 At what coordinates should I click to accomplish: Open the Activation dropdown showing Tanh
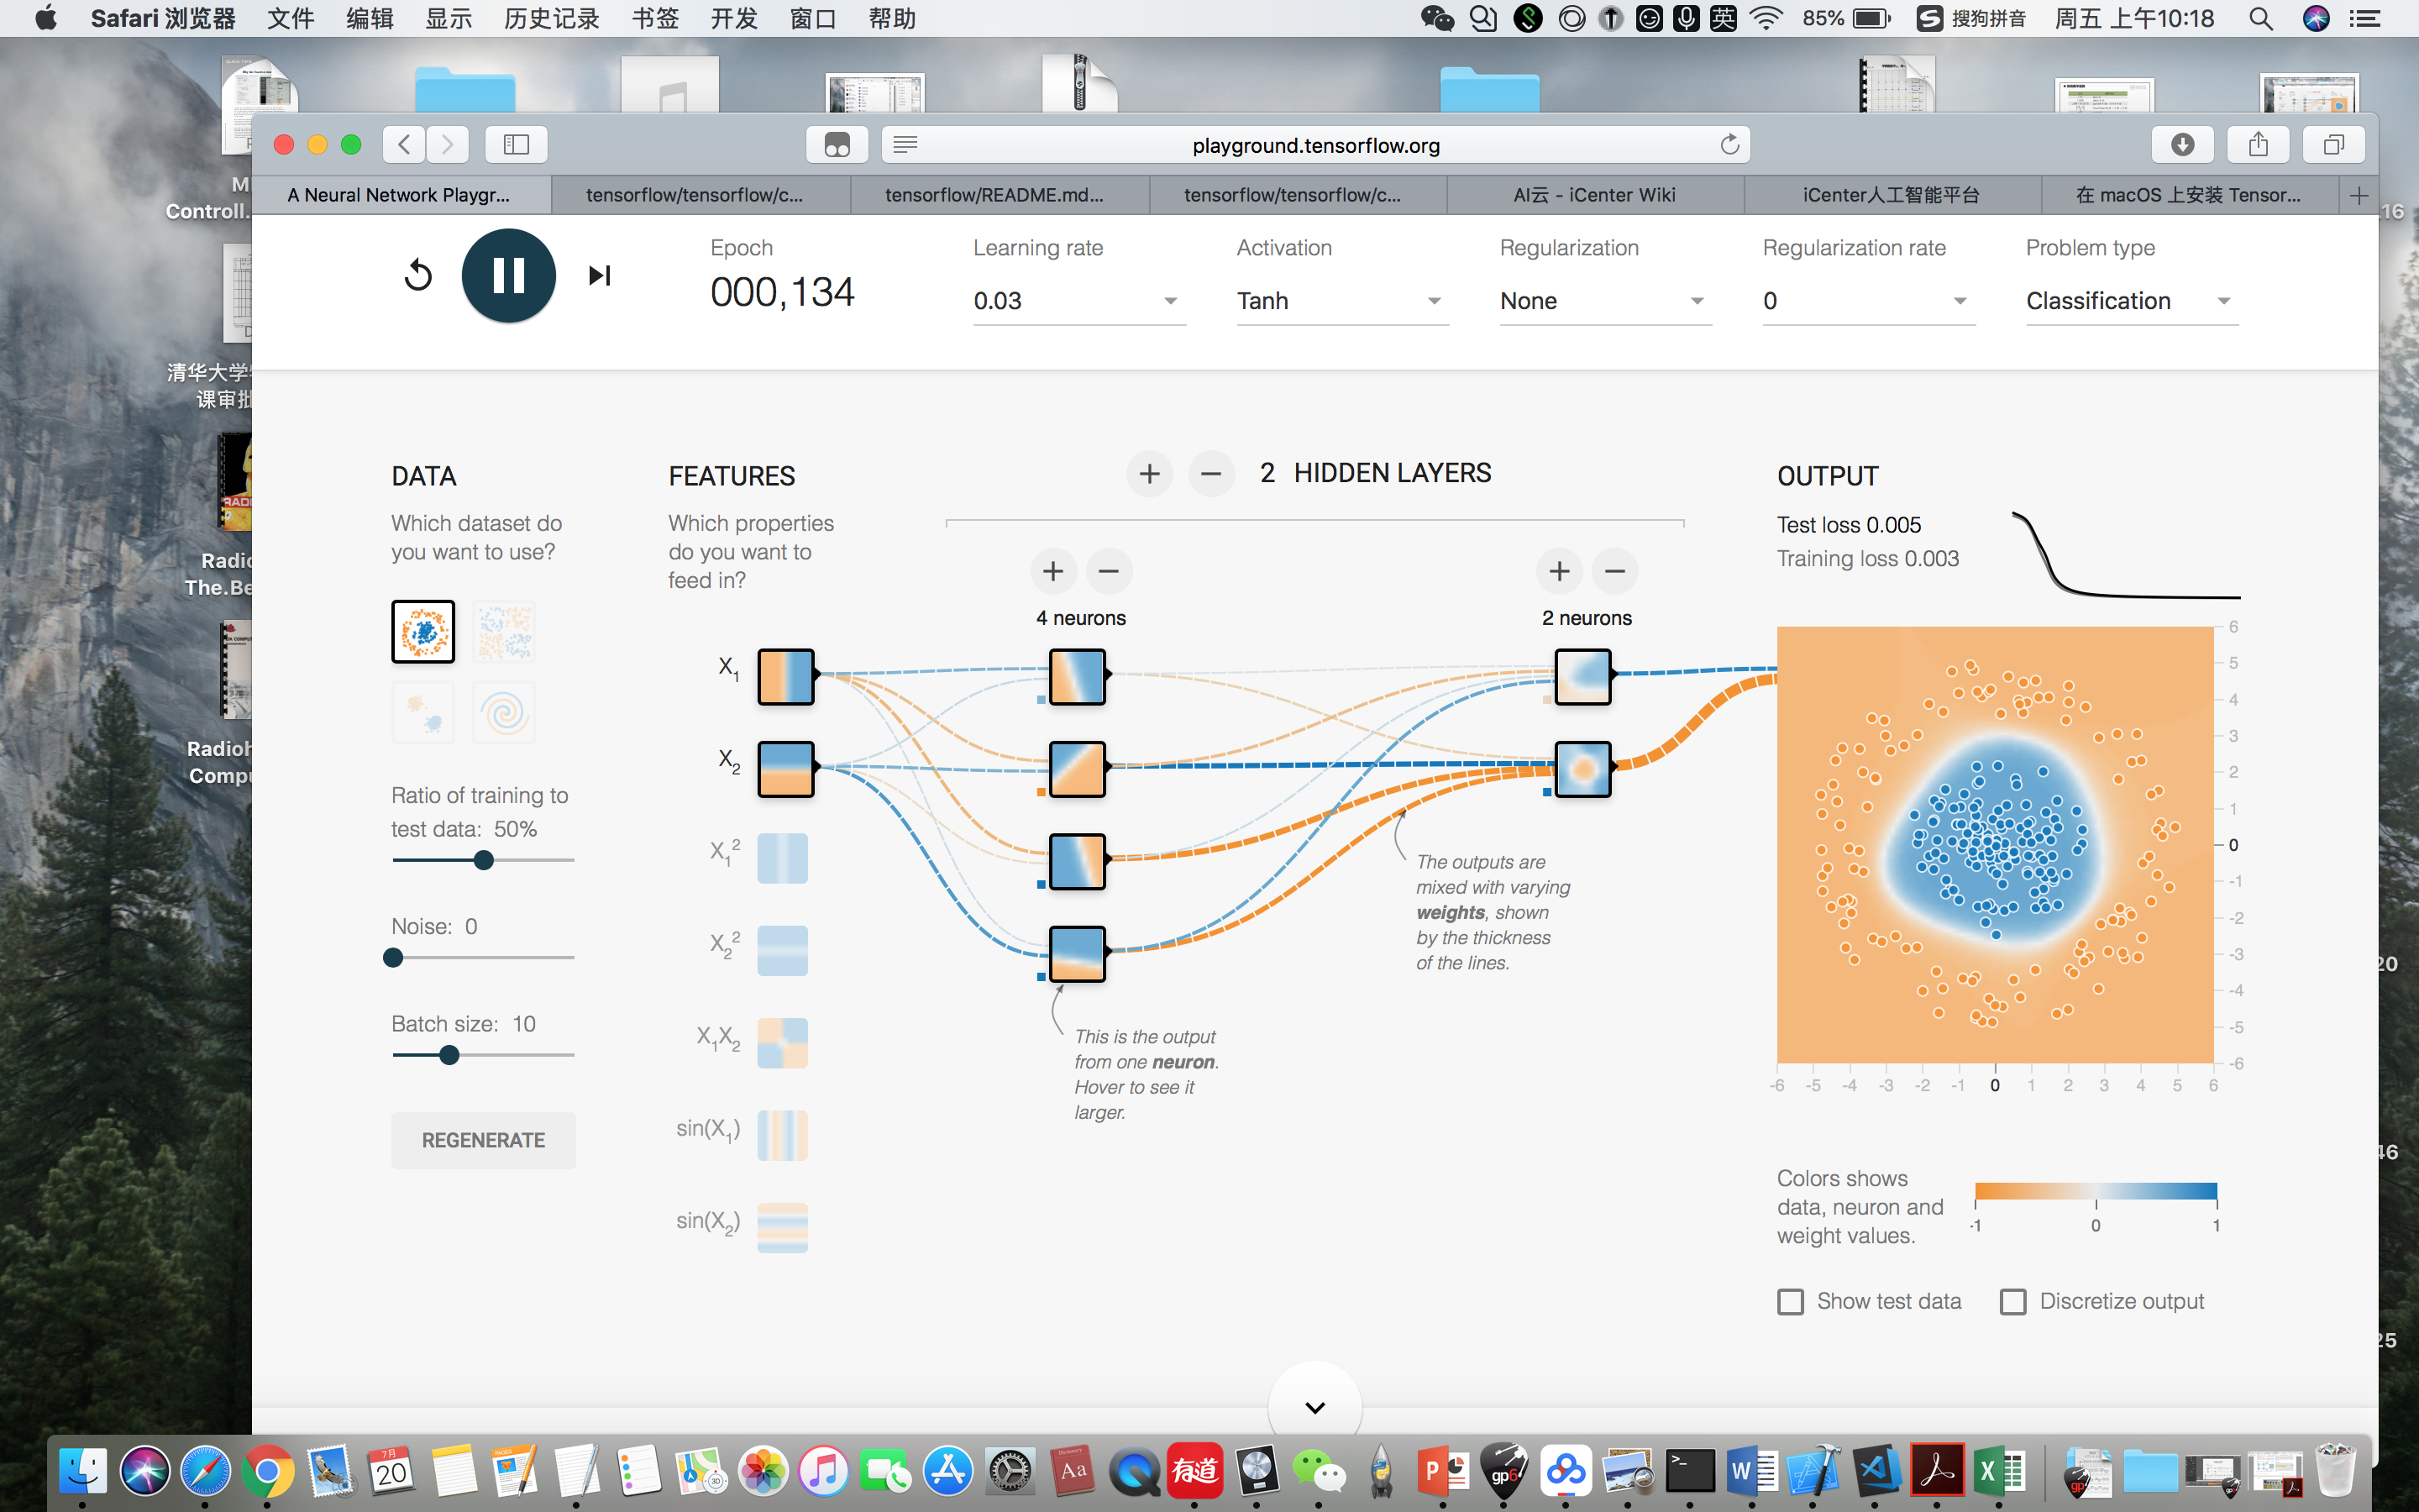(x=1342, y=301)
